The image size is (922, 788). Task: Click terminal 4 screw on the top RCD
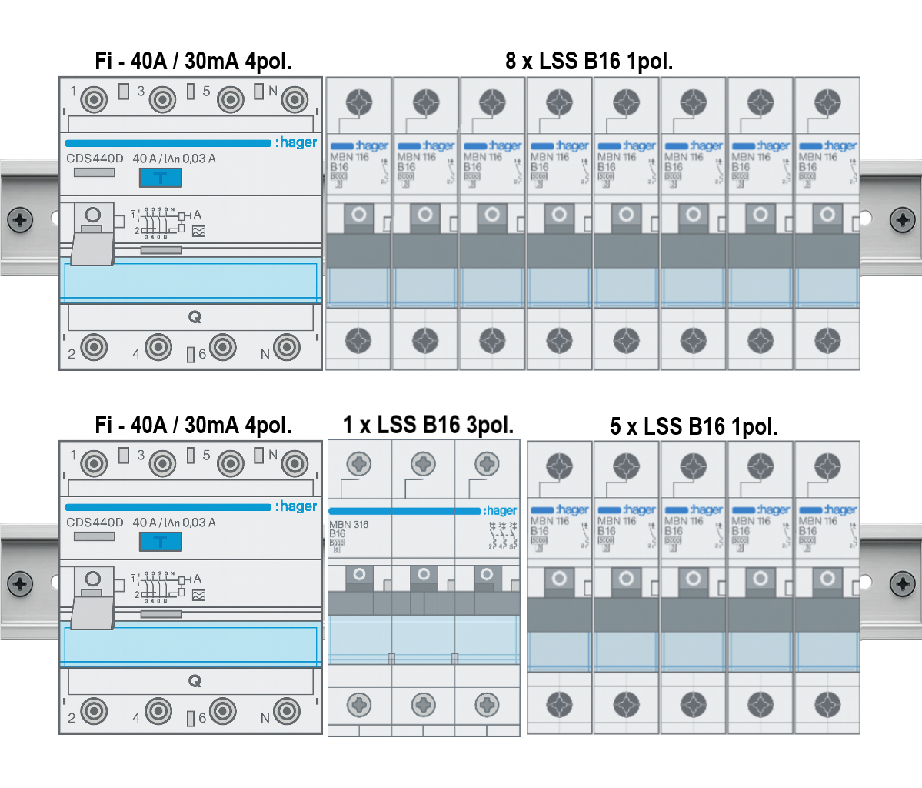point(158,348)
